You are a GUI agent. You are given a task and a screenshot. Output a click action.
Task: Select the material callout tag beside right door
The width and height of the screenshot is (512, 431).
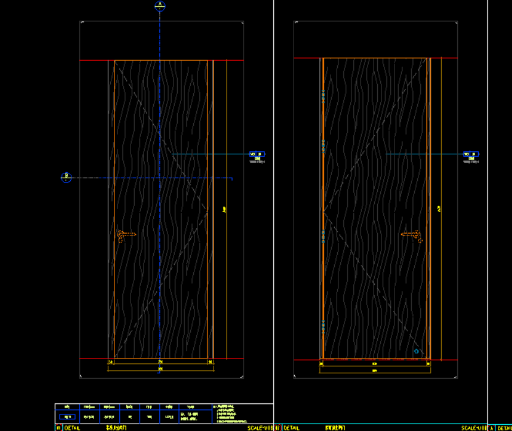(x=471, y=155)
